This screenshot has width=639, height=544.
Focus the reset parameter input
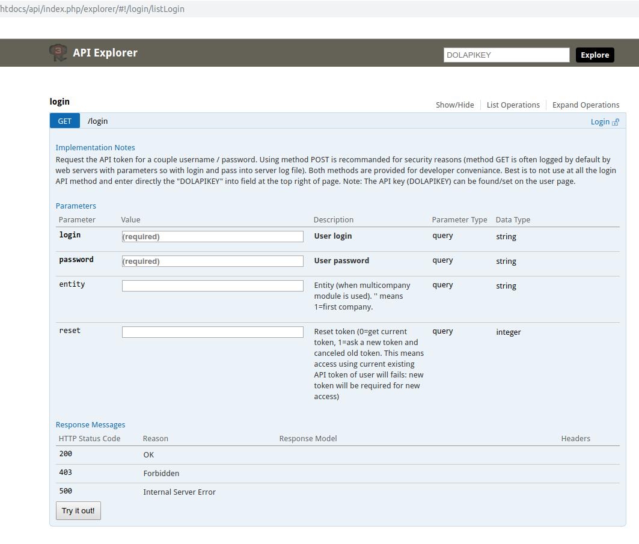tap(212, 332)
